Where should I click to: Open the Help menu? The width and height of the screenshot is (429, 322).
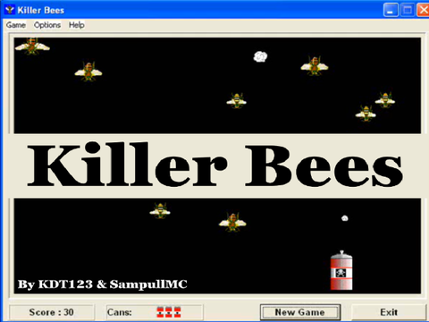[77, 25]
